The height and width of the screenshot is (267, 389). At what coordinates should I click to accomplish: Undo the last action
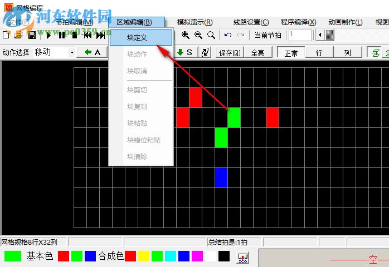click(x=228, y=35)
